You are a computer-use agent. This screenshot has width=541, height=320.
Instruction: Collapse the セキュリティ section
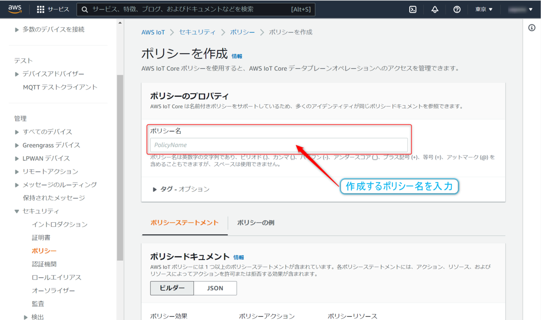pos(17,211)
